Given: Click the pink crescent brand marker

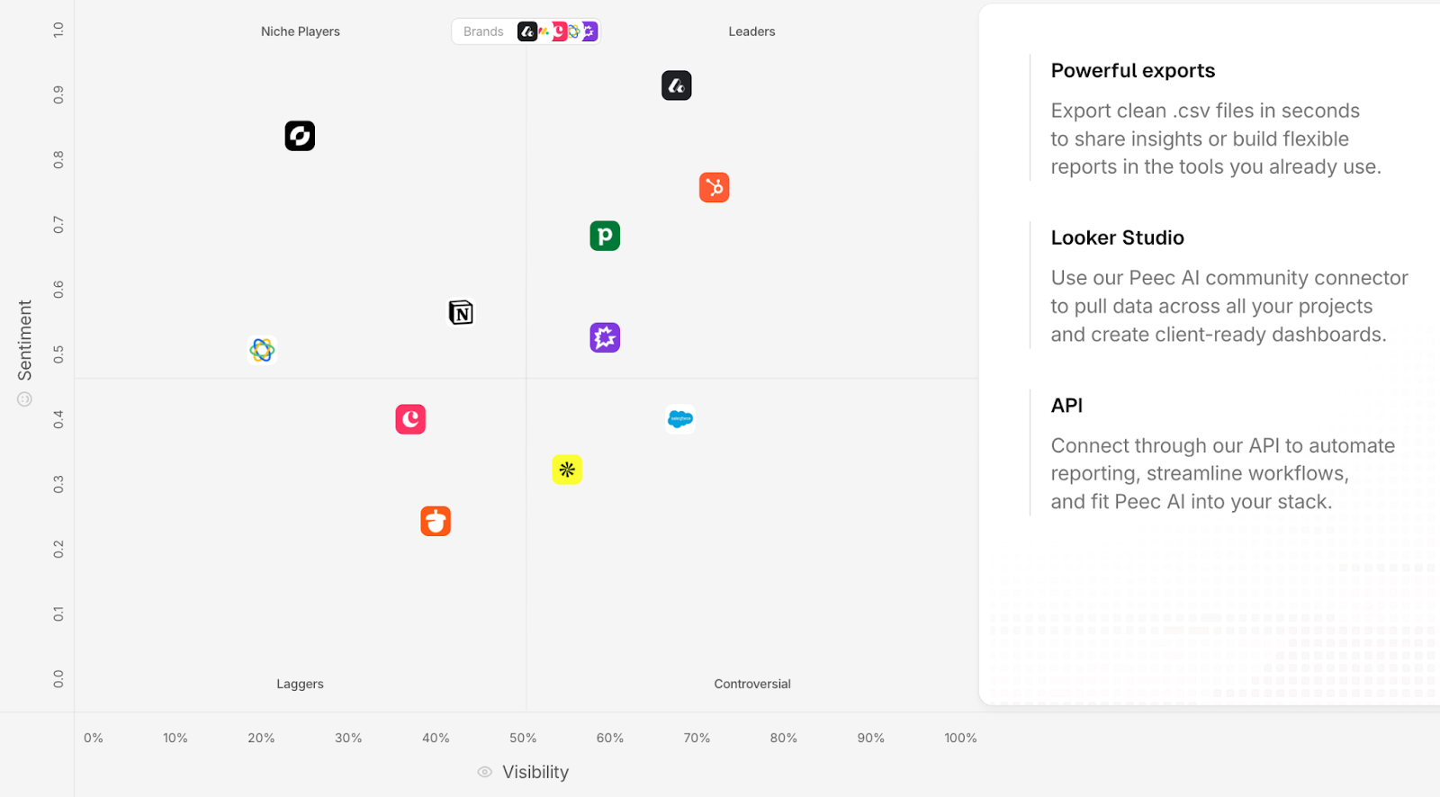Looking at the screenshot, I should [x=410, y=419].
